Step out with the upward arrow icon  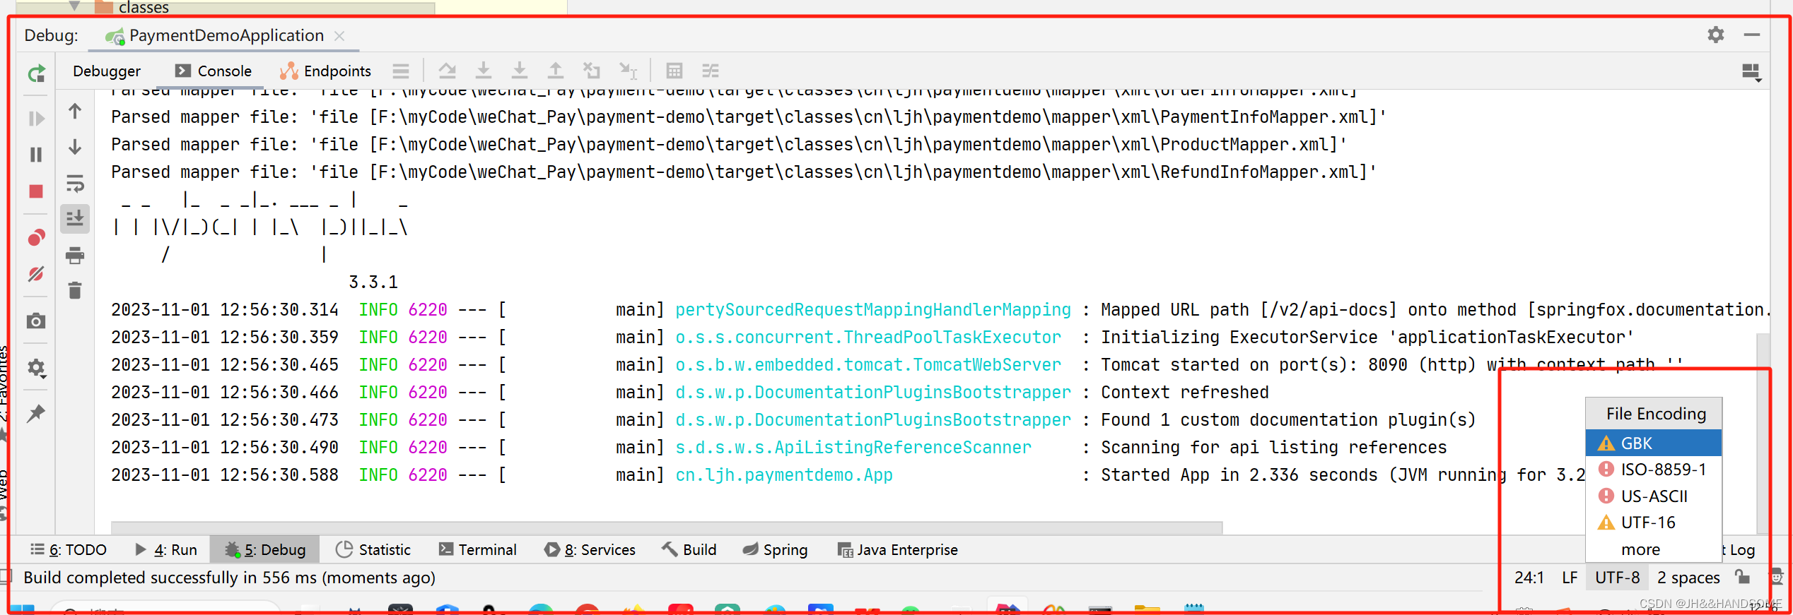coord(556,71)
